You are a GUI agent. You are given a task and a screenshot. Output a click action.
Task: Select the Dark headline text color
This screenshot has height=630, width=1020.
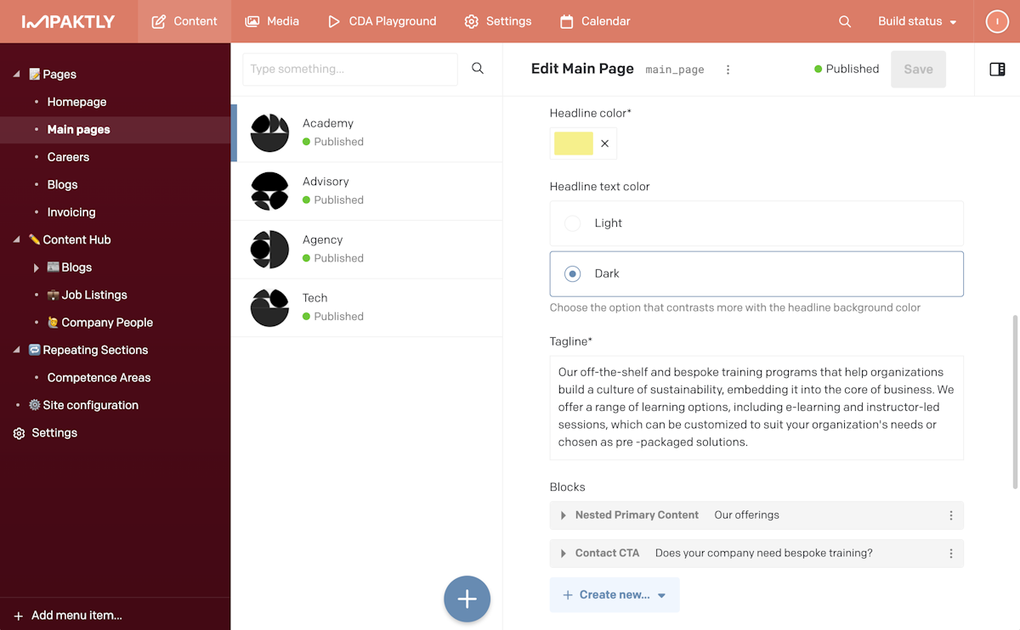click(756, 273)
